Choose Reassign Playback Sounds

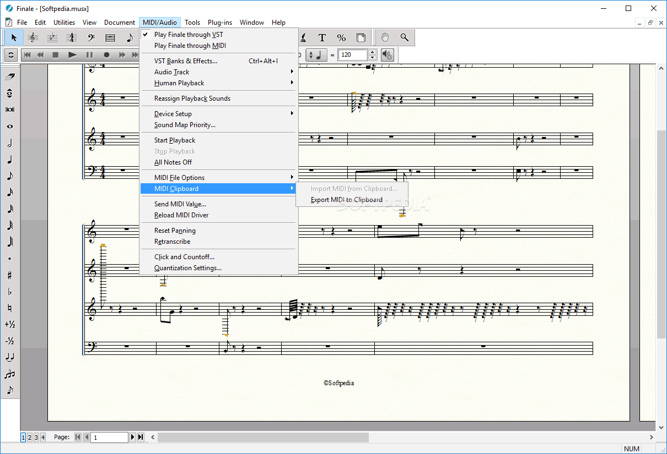pos(219,99)
